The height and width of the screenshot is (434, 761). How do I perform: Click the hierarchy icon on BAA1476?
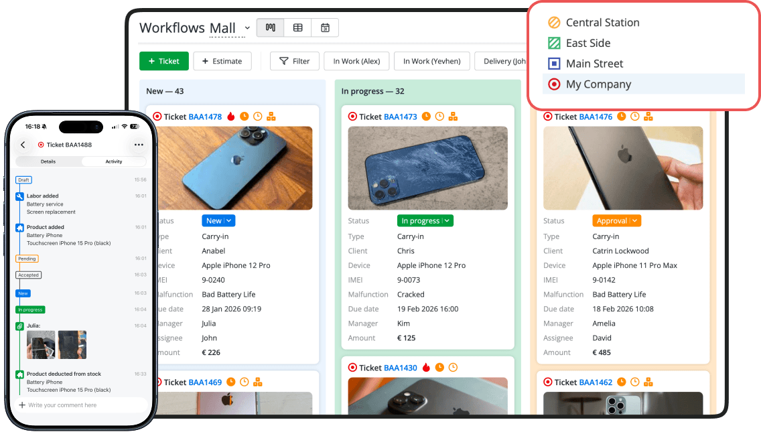(648, 116)
